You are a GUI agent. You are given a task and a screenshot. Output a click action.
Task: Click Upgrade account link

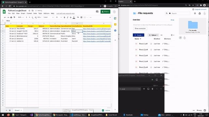point(199,9)
